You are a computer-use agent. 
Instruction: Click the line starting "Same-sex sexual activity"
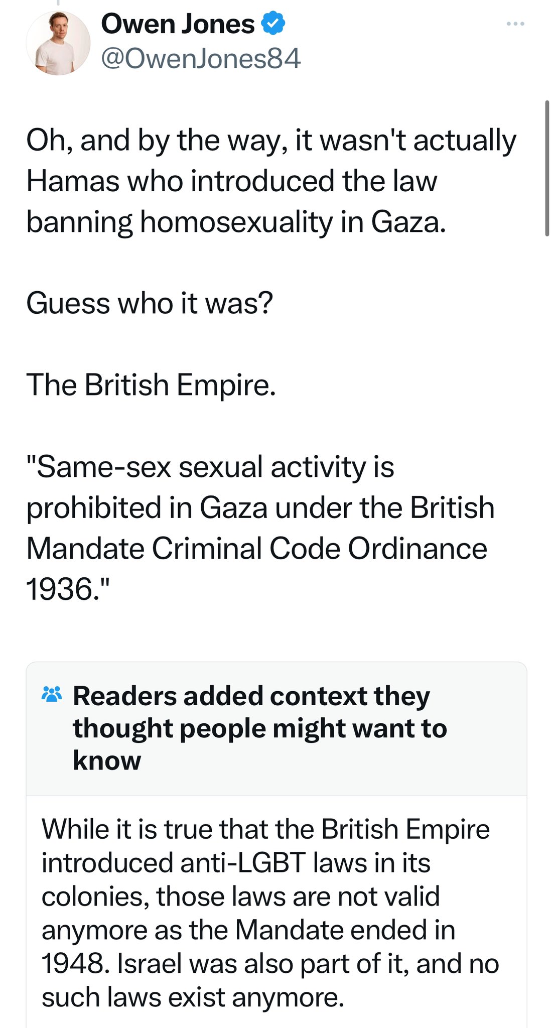[x=210, y=467]
